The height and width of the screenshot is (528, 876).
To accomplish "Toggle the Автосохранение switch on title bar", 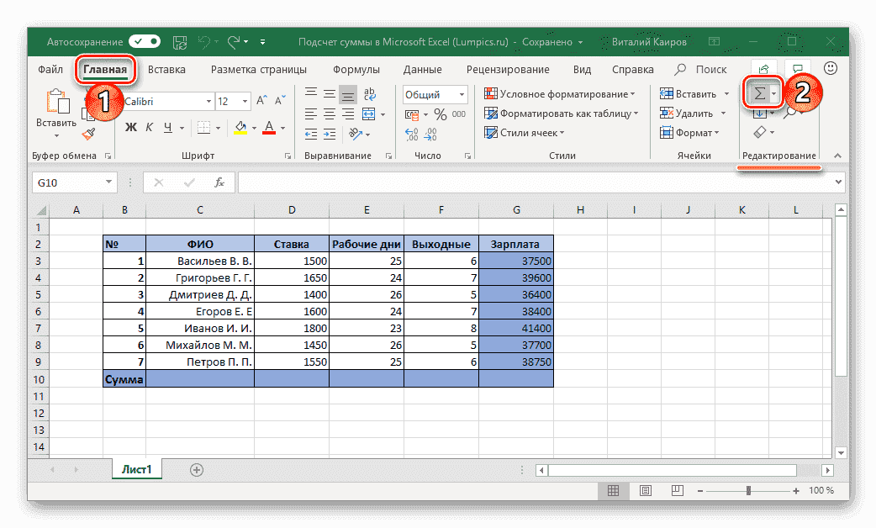I will pyautogui.click(x=144, y=41).
